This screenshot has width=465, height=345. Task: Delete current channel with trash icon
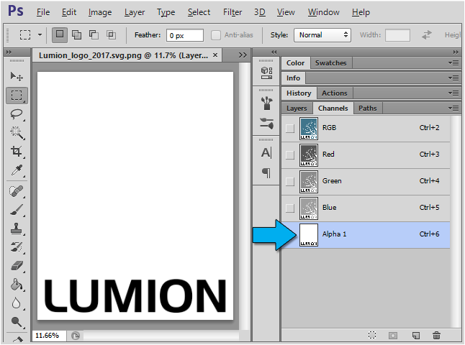point(436,335)
